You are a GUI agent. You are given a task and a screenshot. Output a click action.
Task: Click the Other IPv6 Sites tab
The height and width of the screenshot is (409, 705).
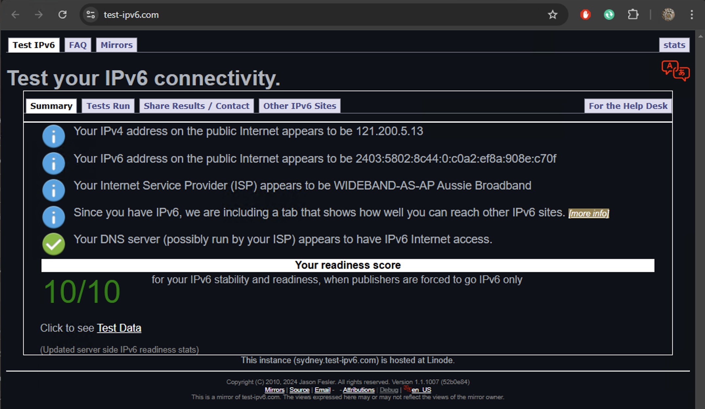pos(299,106)
